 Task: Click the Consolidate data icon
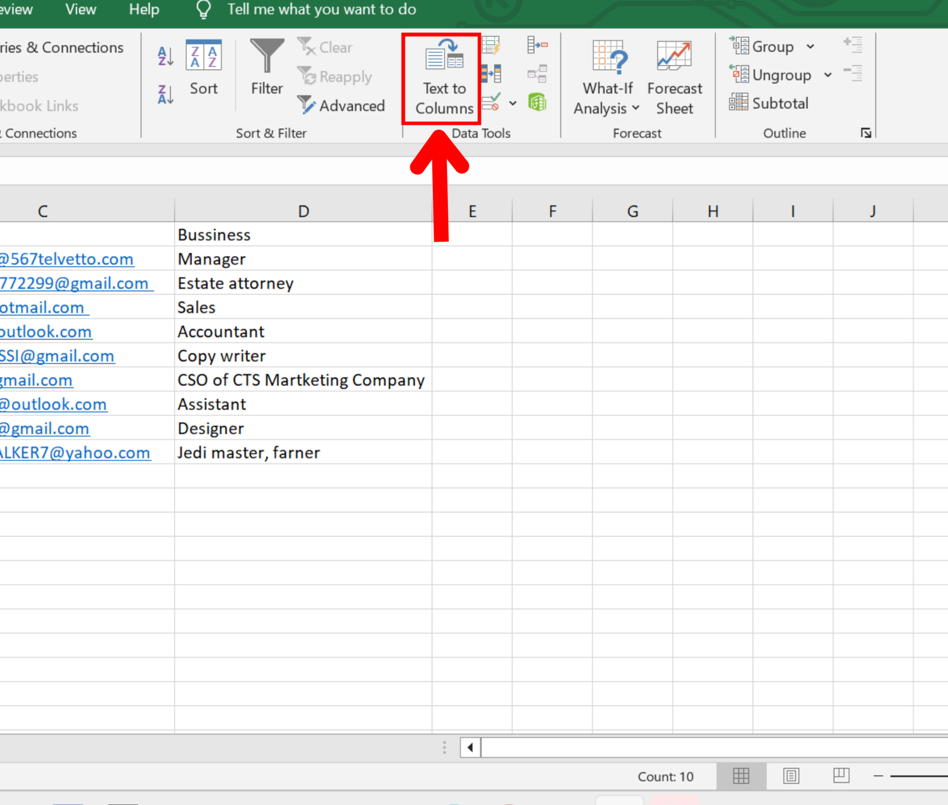[537, 45]
